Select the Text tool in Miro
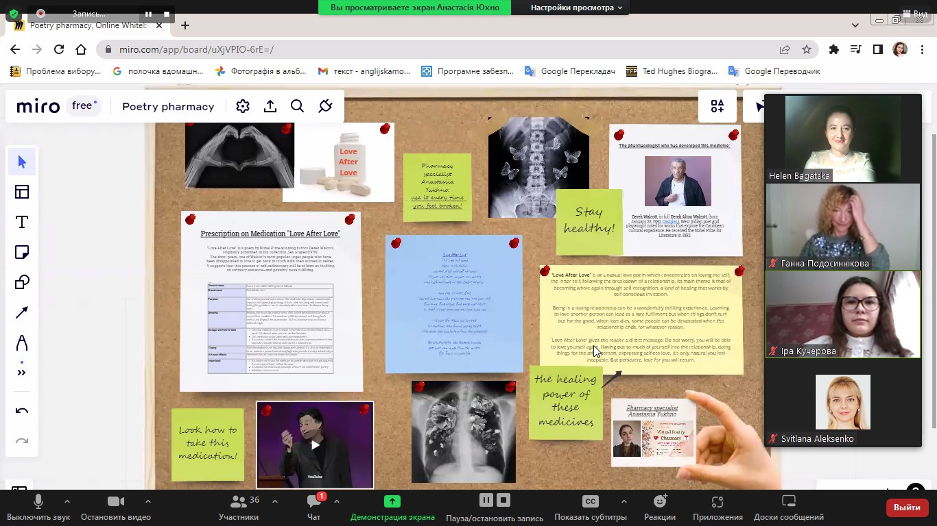Image resolution: width=937 pixels, height=526 pixels. tap(22, 222)
